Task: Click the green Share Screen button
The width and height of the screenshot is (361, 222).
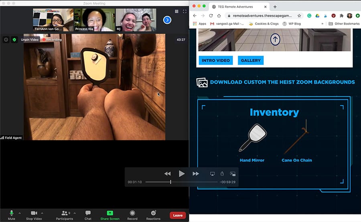Action: [110, 215]
